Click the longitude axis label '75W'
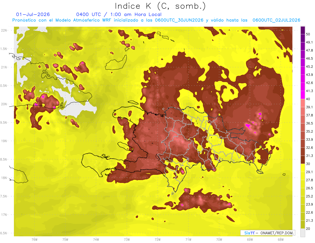Viewport: 315px width, 243px height. pos(65,239)
